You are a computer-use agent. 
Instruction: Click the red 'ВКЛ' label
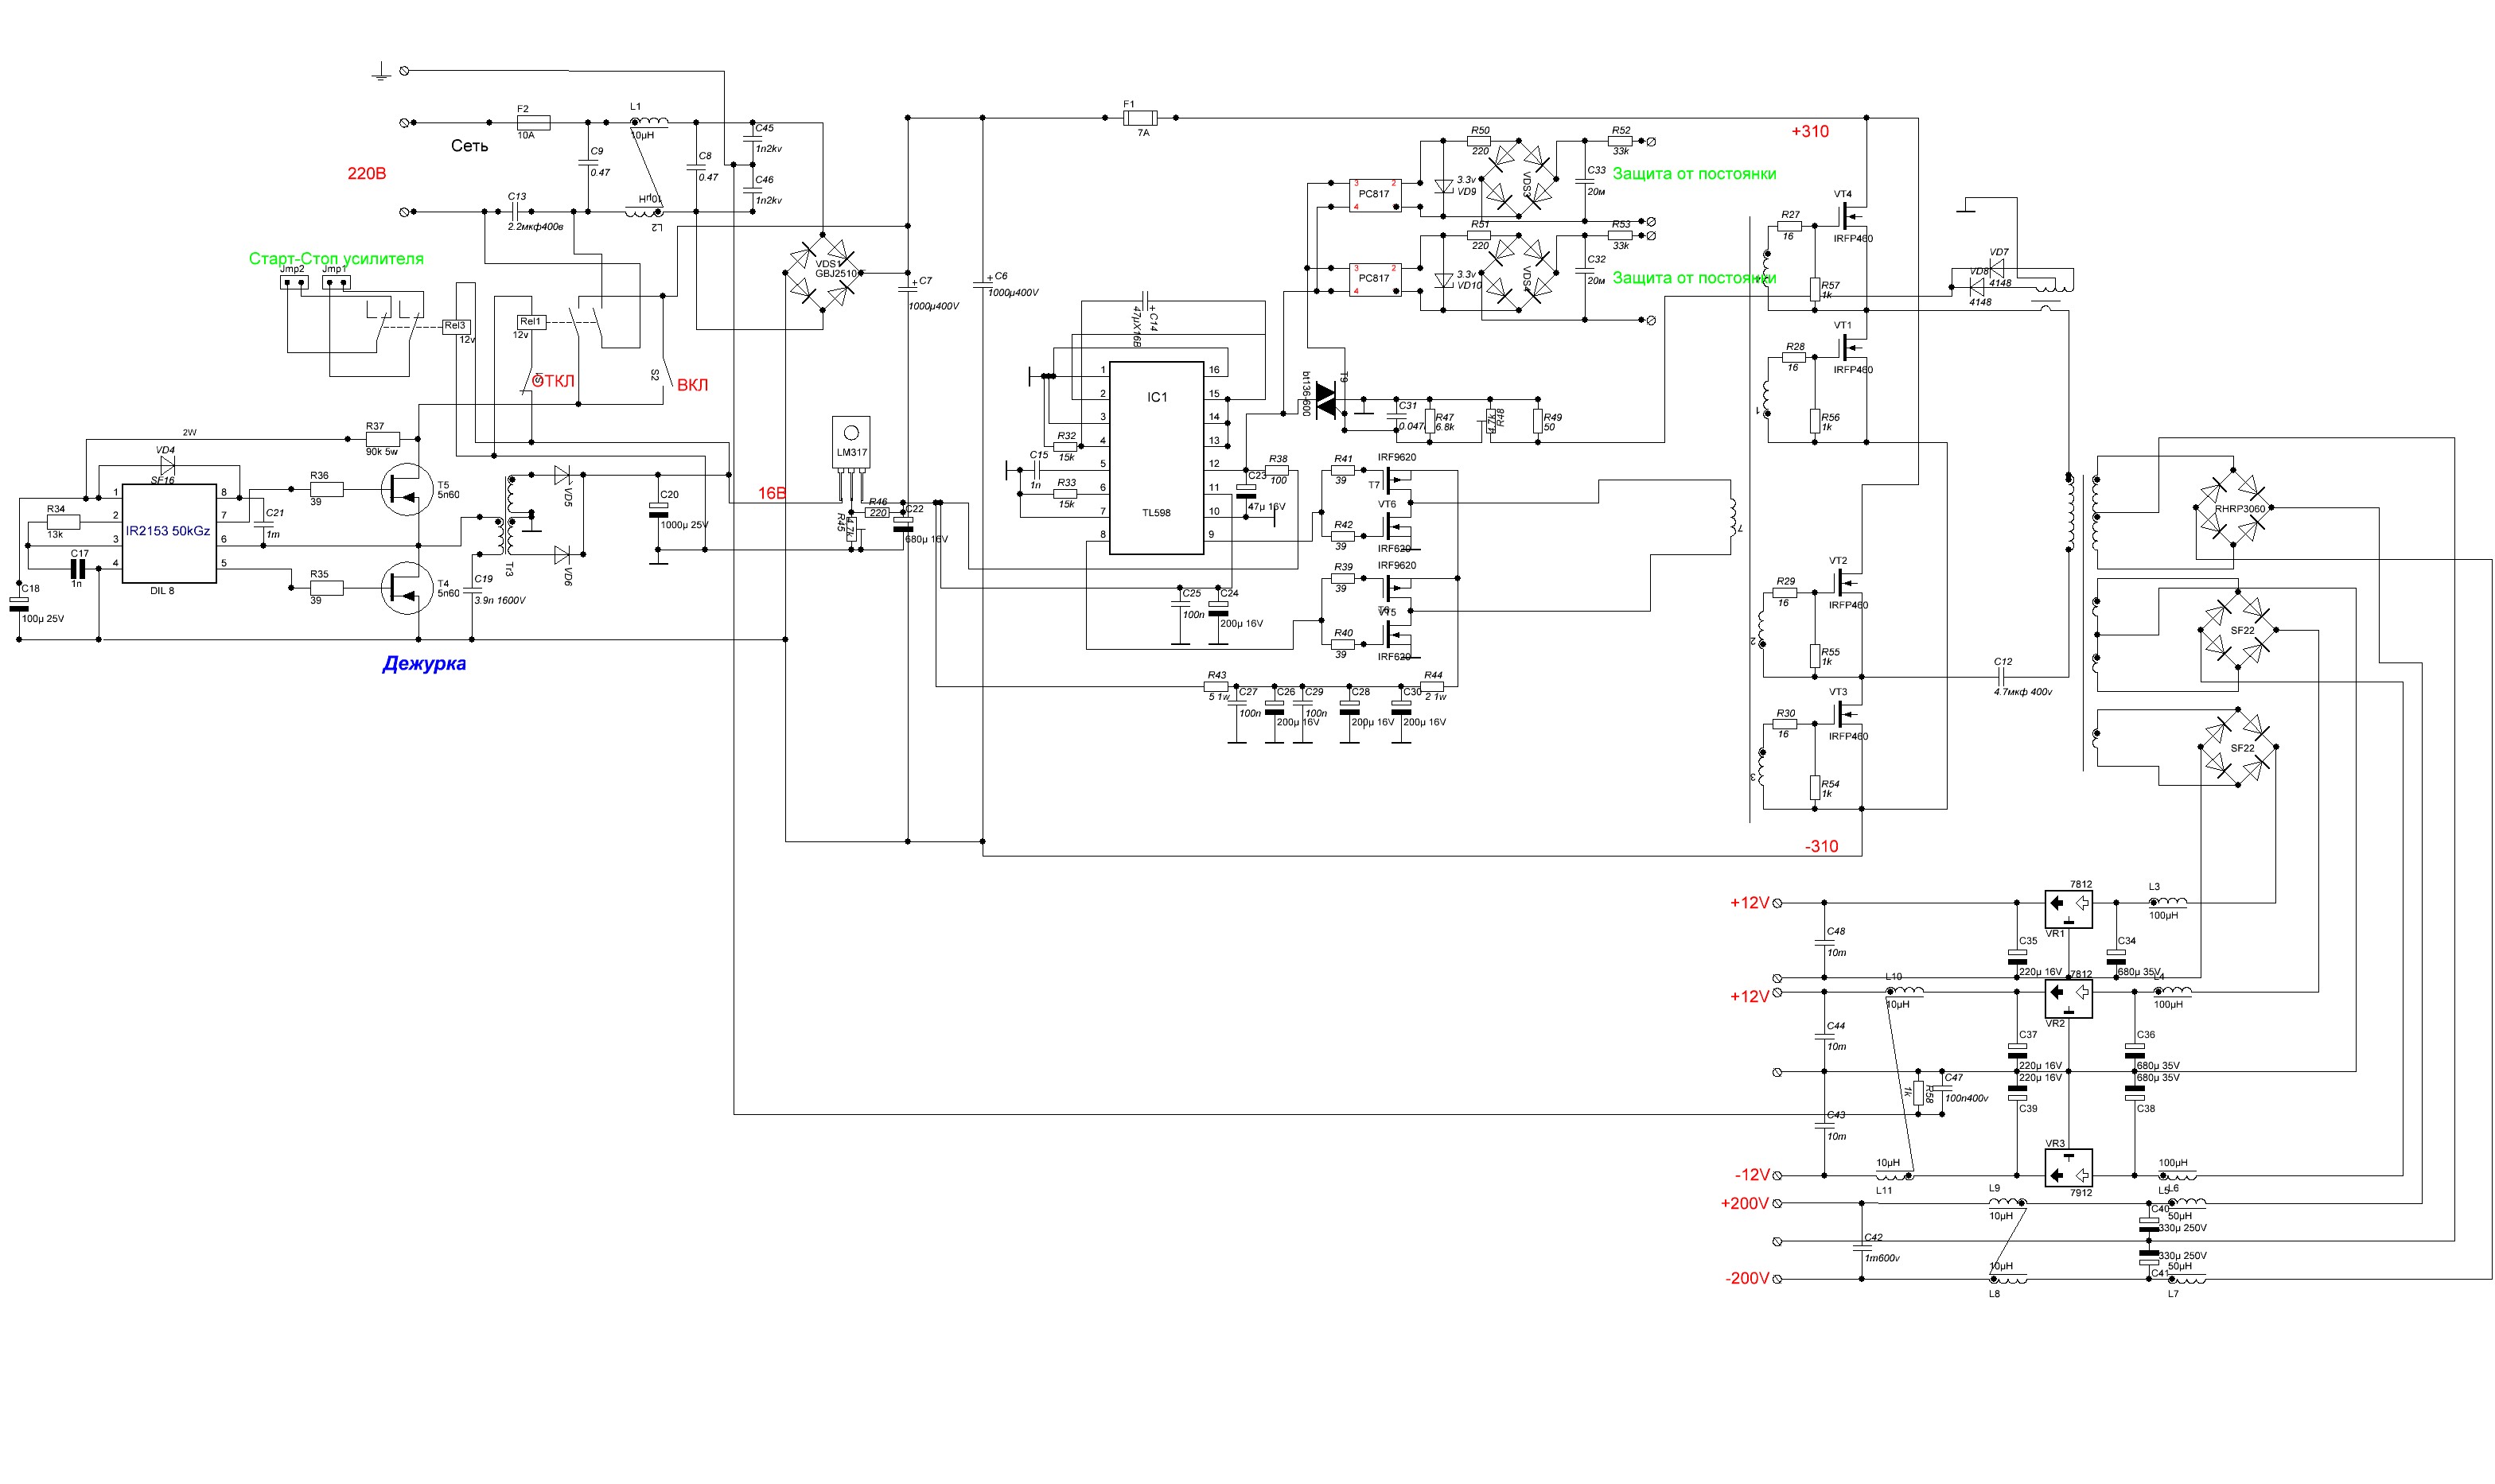(x=692, y=385)
